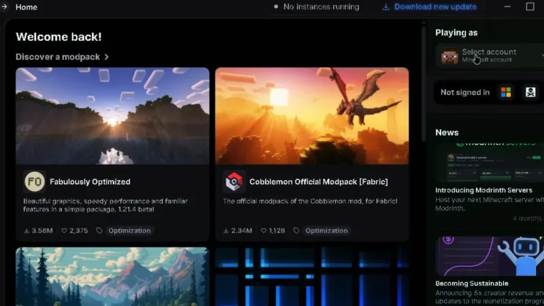Click chevron next to Discover a modpack
Viewport: 544px width, 306px height.
click(x=107, y=57)
